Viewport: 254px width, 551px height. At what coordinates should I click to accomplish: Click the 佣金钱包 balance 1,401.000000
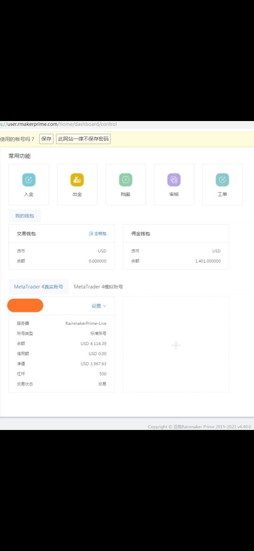(208, 261)
